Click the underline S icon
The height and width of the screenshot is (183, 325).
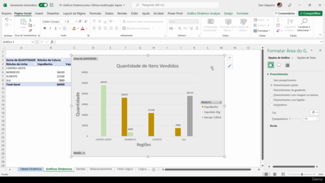click(55, 28)
